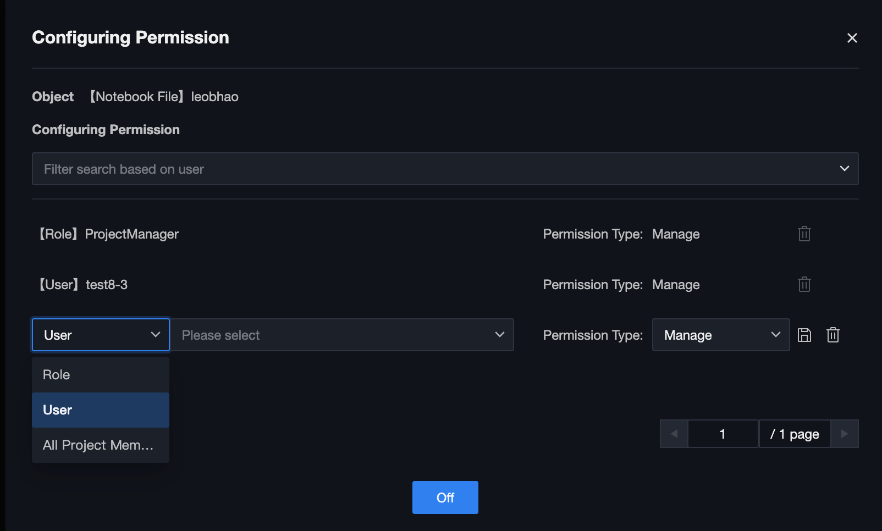Click the filter search by user field
This screenshot has width=882, height=531.
[x=429, y=169]
